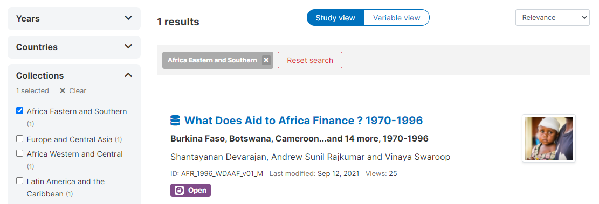This screenshot has width=599, height=204.
Task: Open the Relevance sort dropdown
Action: [x=553, y=18]
